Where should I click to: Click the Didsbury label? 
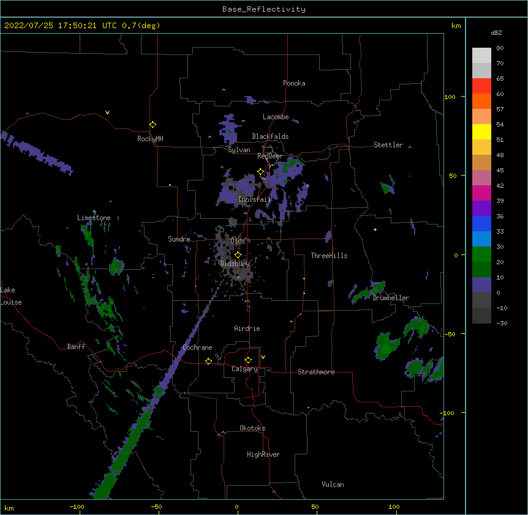point(235,264)
